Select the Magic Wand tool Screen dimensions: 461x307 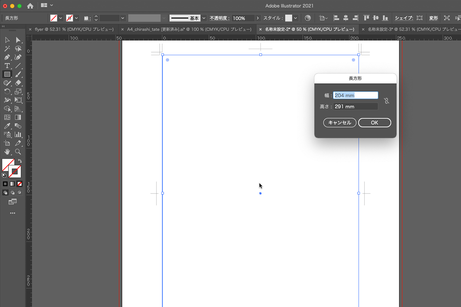coord(7,49)
